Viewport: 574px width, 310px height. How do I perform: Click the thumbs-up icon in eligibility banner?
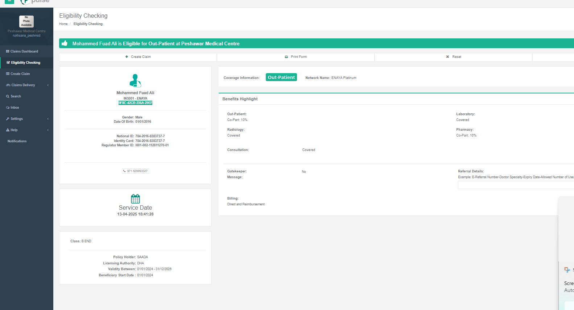pyautogui.click(x=65, y=43)
